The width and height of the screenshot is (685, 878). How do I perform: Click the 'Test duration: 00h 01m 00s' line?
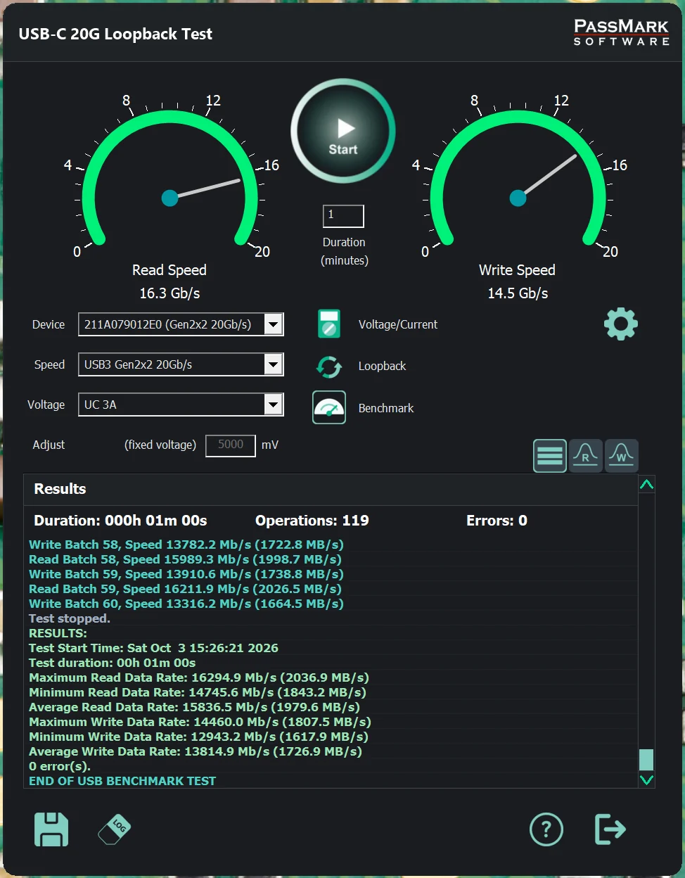[x=112, y=663]
